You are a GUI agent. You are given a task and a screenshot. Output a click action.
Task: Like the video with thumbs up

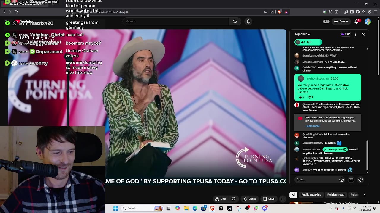click(220, 199)
